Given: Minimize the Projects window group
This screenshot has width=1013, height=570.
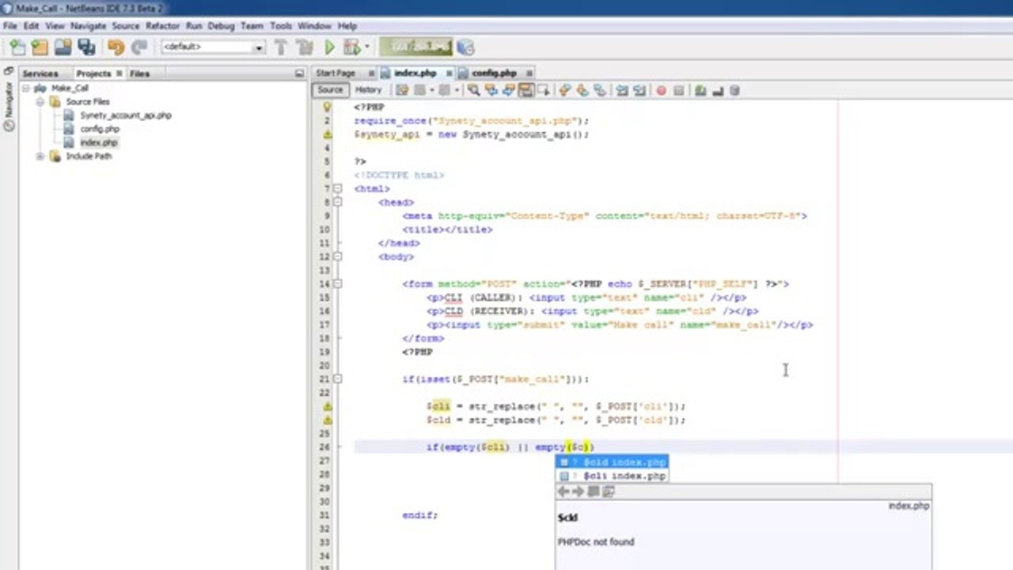Looking at the screenshot, I should (299, 73).
